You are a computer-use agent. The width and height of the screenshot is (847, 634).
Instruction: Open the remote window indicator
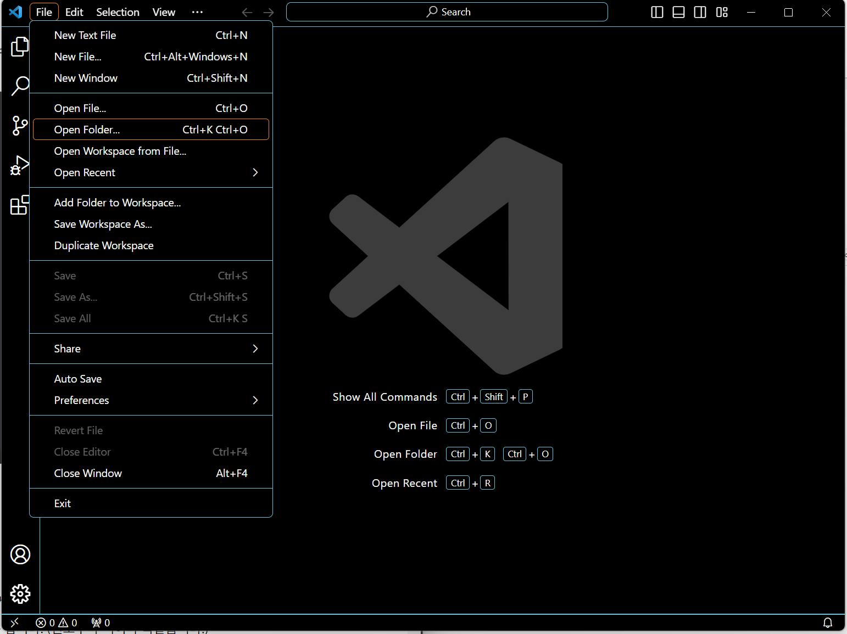(x=15, y=622)
